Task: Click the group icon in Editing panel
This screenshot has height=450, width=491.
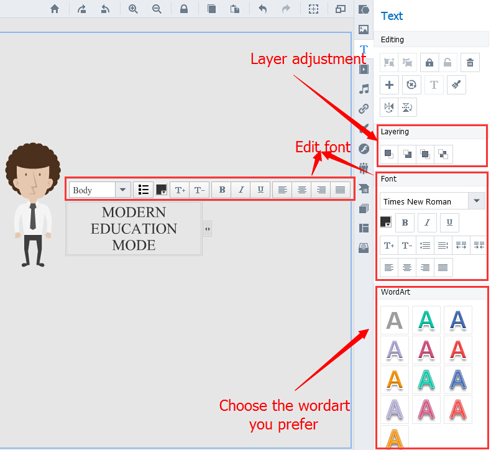Action: pyautogui.click(x=389, y=62)
